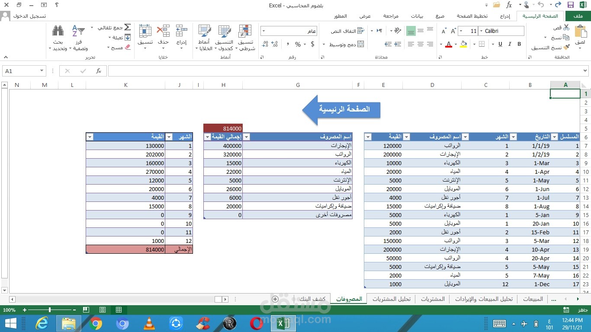Click column header G
This screenshot has height=332, width=591.
click(x=298, y=85)
